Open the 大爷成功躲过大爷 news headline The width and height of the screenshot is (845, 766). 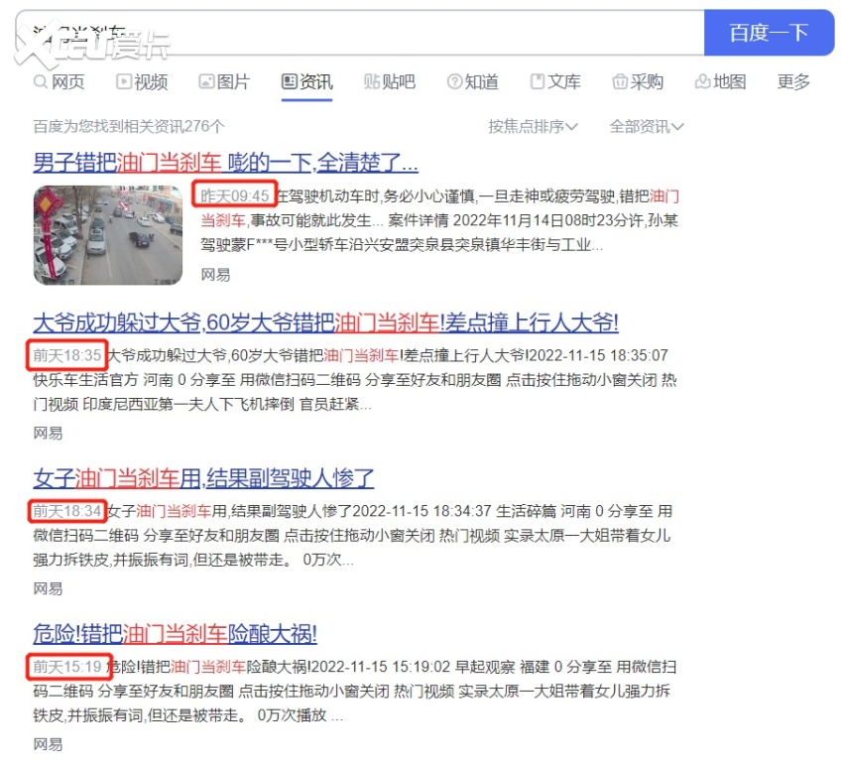[325, 322]
